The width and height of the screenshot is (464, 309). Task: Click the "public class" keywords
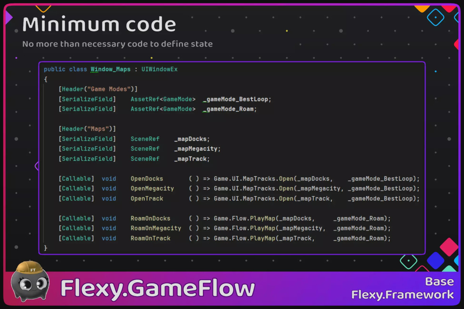pyautogui.click(x=65, y=70)
